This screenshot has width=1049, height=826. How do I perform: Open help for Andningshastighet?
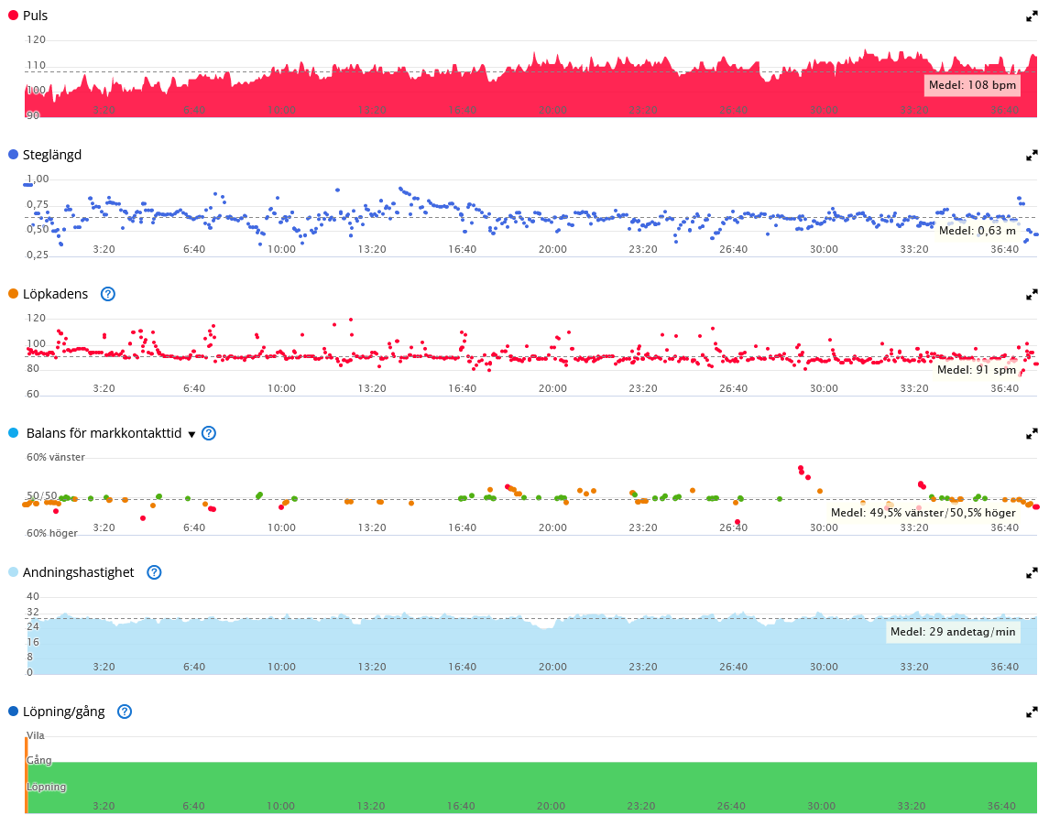click(154, 571)
